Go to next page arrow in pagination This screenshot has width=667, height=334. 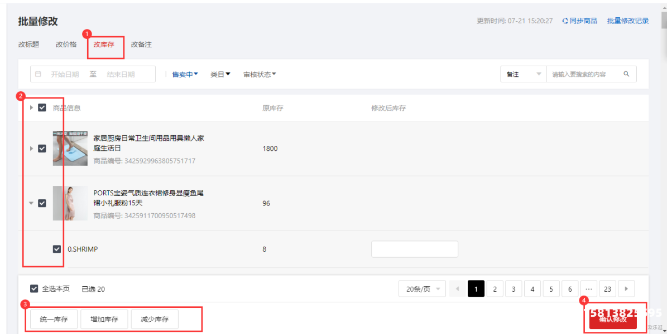[x=626, y=289]
